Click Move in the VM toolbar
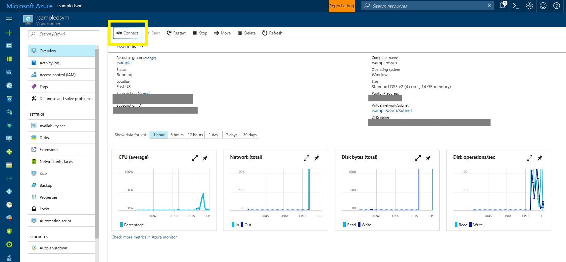Image resolution: width=566 pixels, height=262 pixels. tap(222, 33)
